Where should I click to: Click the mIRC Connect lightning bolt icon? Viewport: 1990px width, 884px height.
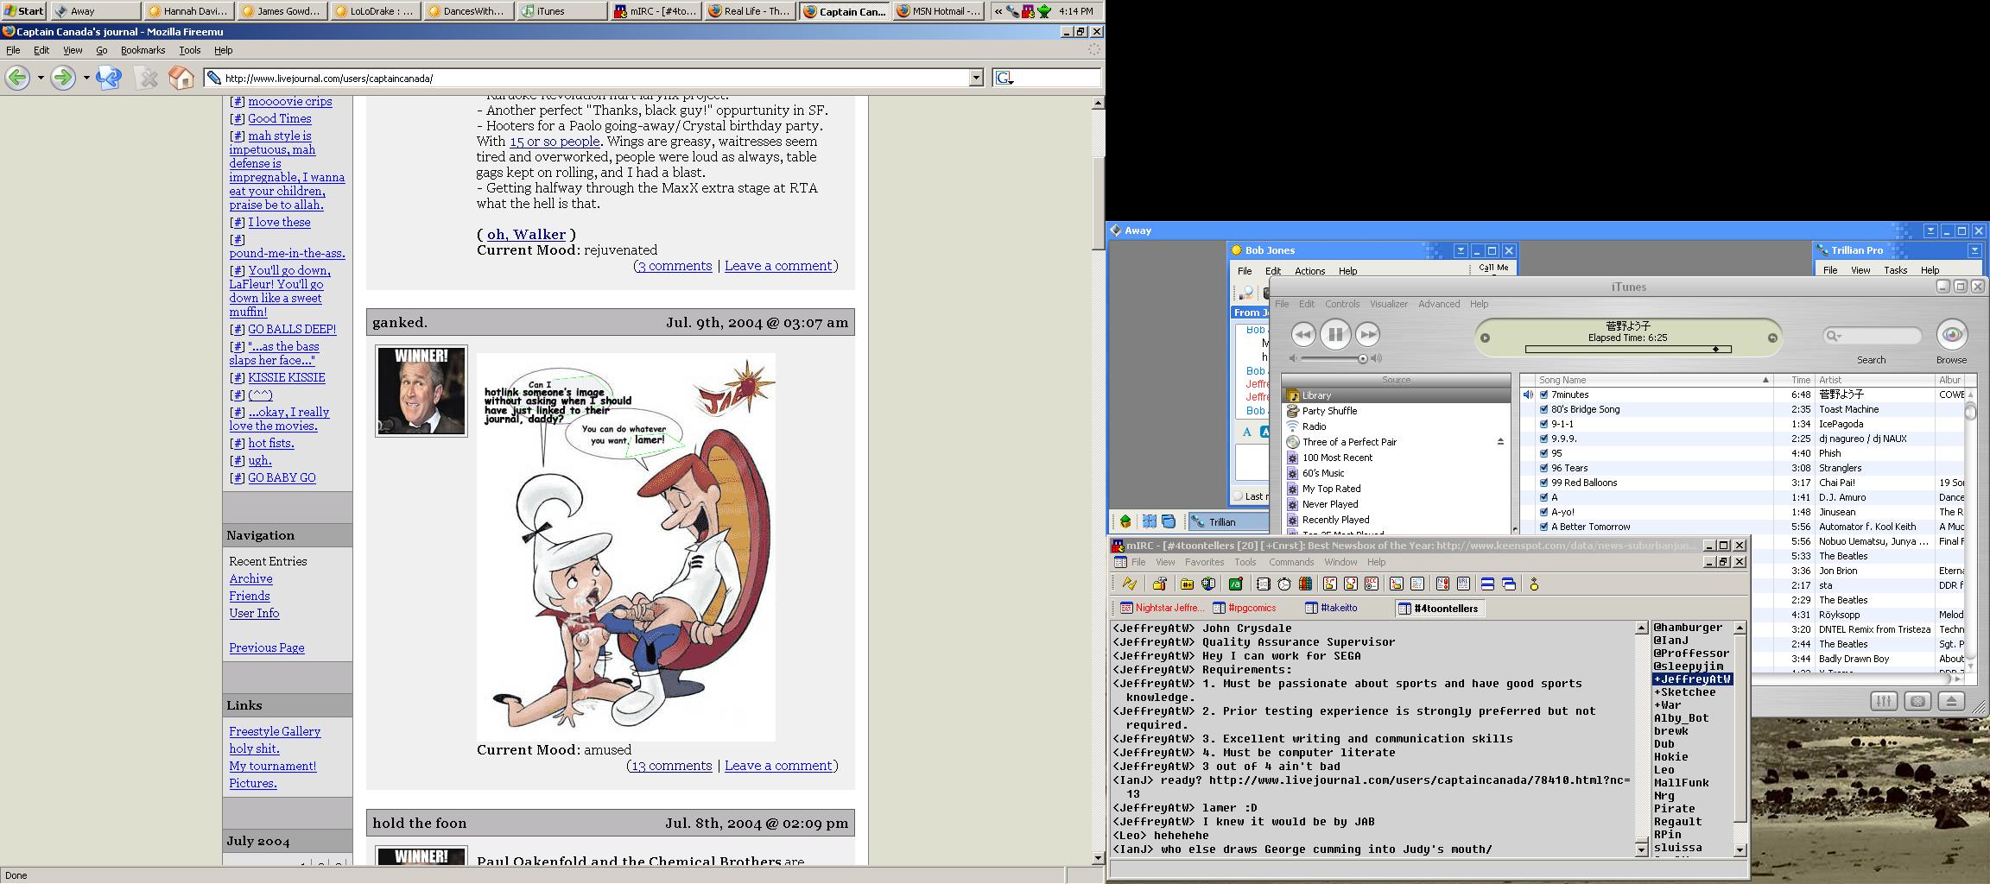(1130, 584)
